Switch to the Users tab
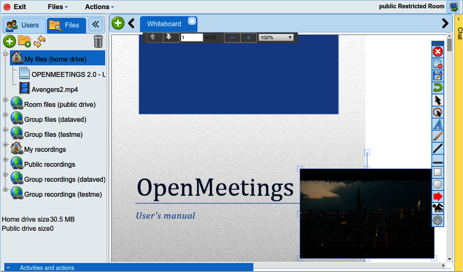The height and width of the screenshot is (272, 463). (x=24, y=25)
